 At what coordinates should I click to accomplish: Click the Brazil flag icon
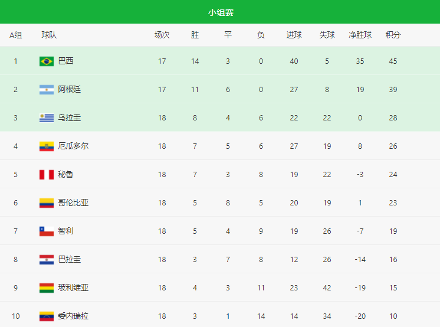47,61
